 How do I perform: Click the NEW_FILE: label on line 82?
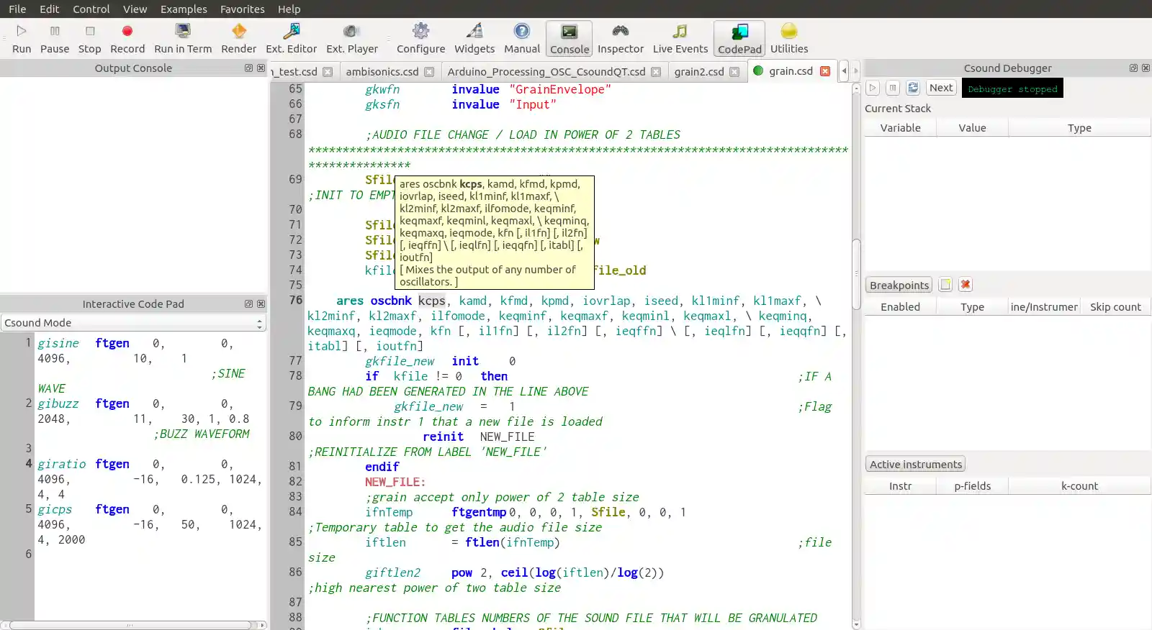395,482
